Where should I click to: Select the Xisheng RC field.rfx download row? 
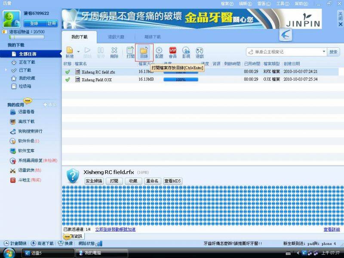[200, 72]
